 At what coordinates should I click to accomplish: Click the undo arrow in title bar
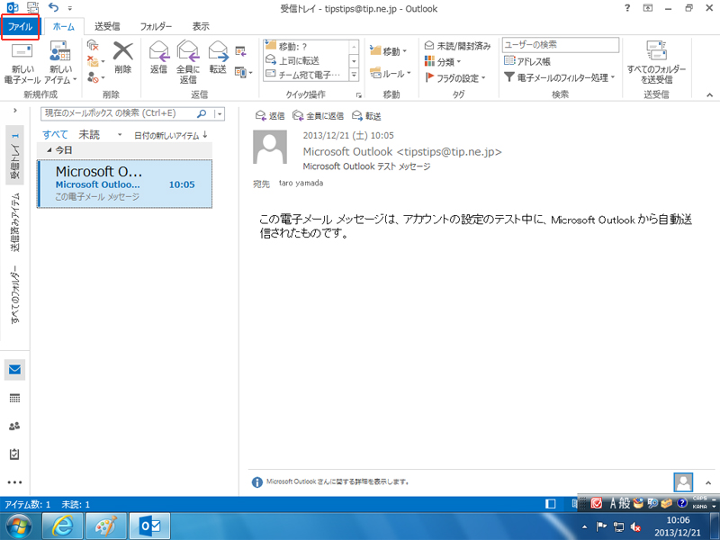pyautogui.click(x=54, y=8)
